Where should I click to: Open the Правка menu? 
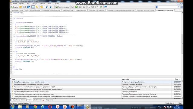click(x=22, y=4)
